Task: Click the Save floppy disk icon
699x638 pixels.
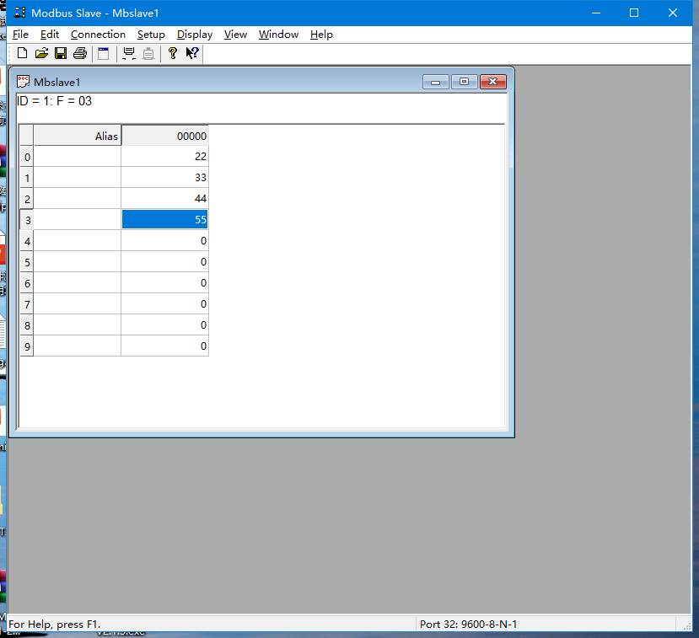Action: tap(61, 54)
